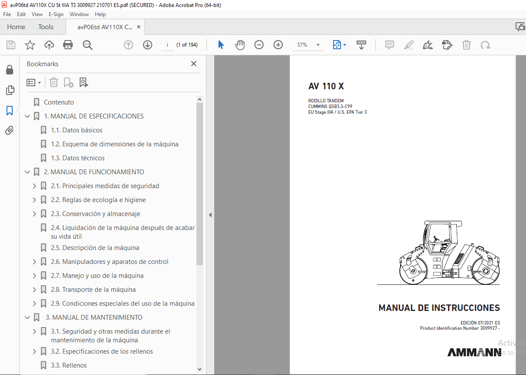Expand 2.3. Conservación y almacenaje
The image size is (526, 375).
[34, 214]
